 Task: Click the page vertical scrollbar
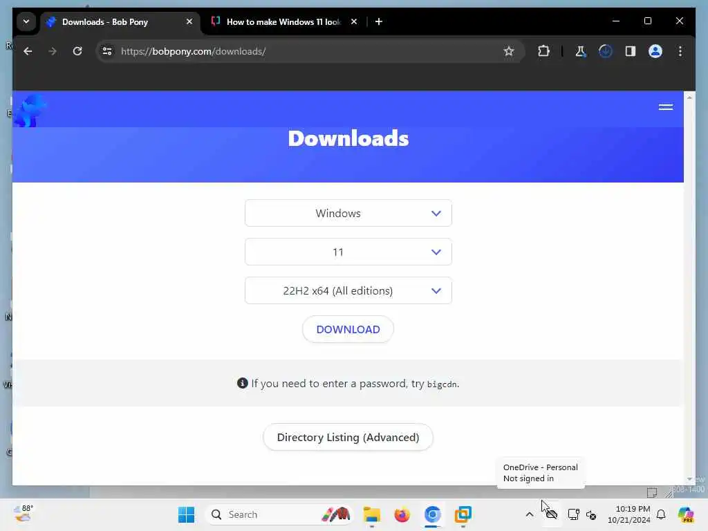click(689, 289)
